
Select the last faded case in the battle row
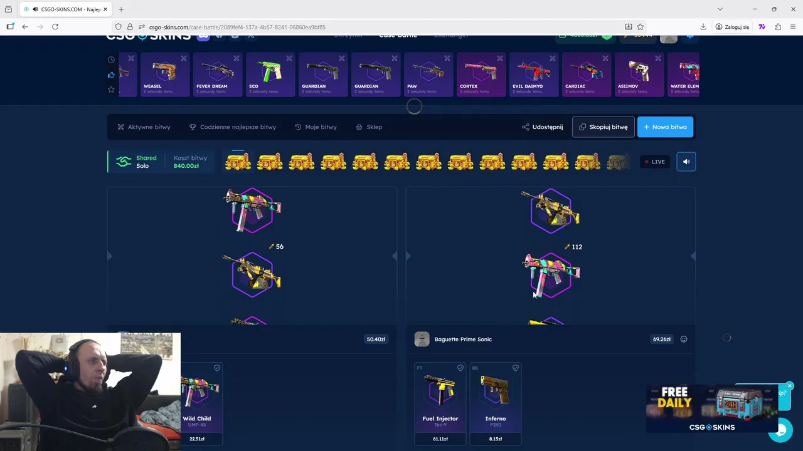click(x=617, y=162)
